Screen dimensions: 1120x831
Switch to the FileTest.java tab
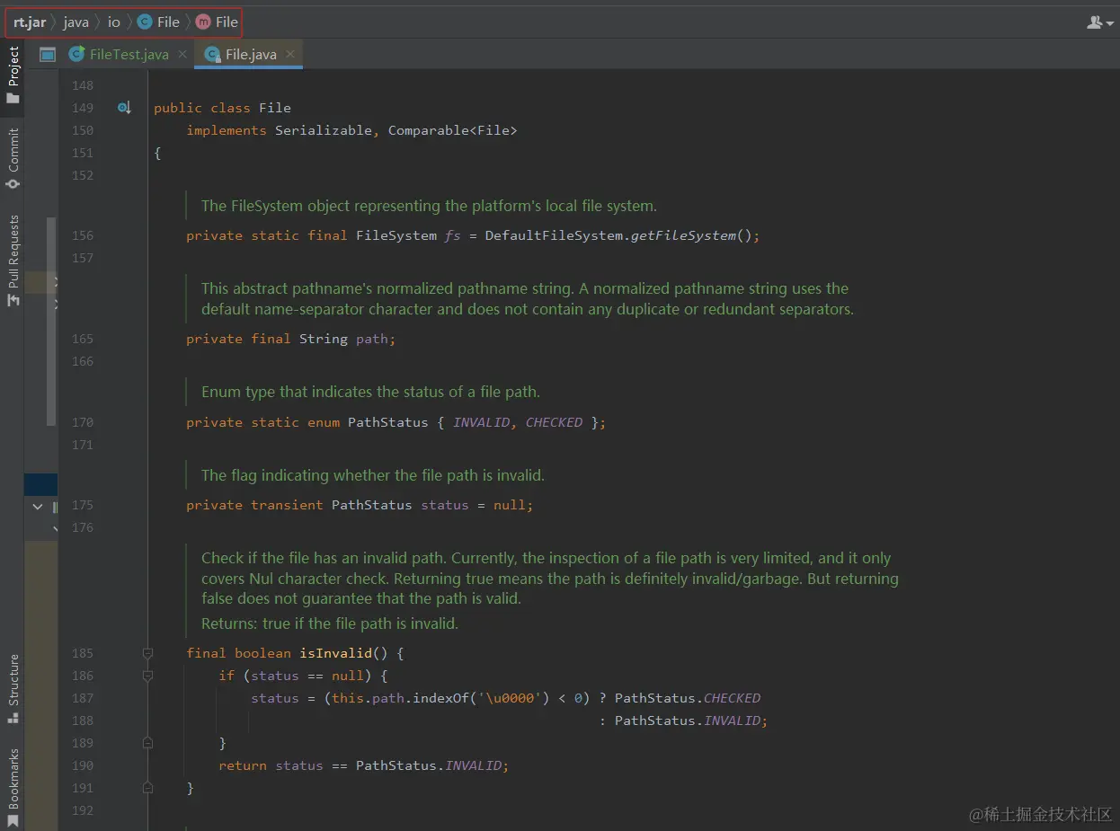pyautogui.click(x=129, y=55)
